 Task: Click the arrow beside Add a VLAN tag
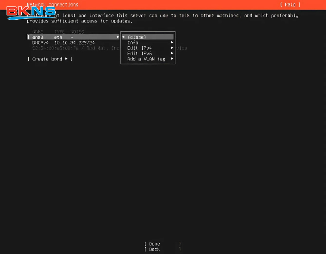pyautogui.click(x=172, y=59)
